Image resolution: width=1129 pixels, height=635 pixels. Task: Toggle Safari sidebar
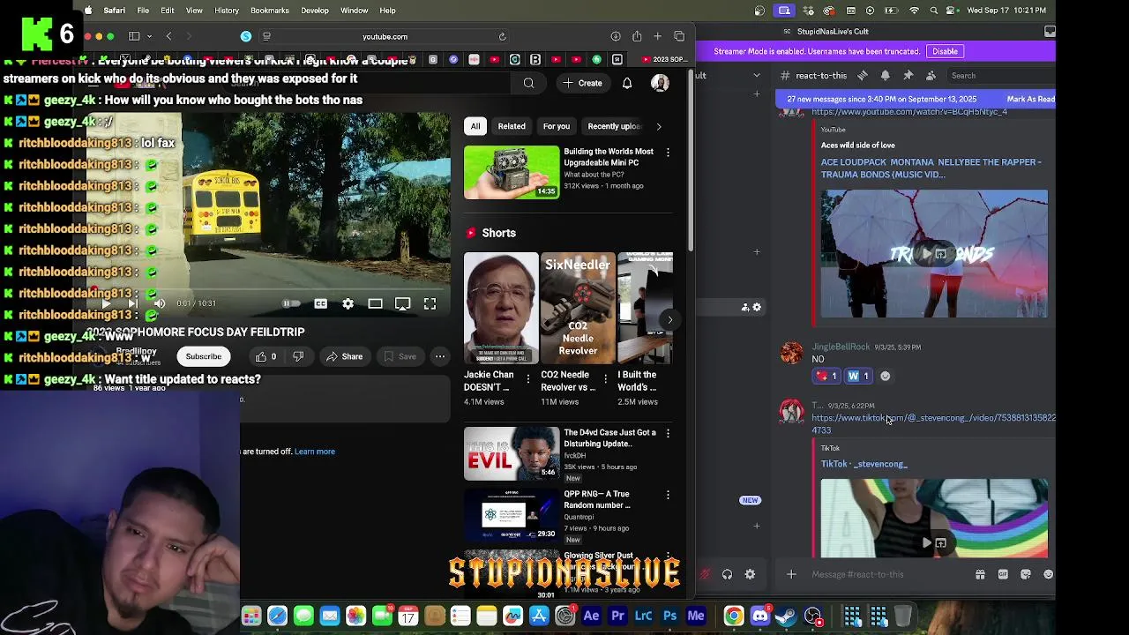(134, 37)
